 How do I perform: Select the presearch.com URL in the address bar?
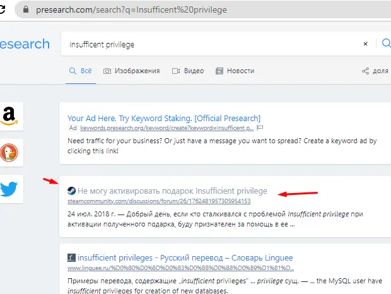click(x=131, y=9)
